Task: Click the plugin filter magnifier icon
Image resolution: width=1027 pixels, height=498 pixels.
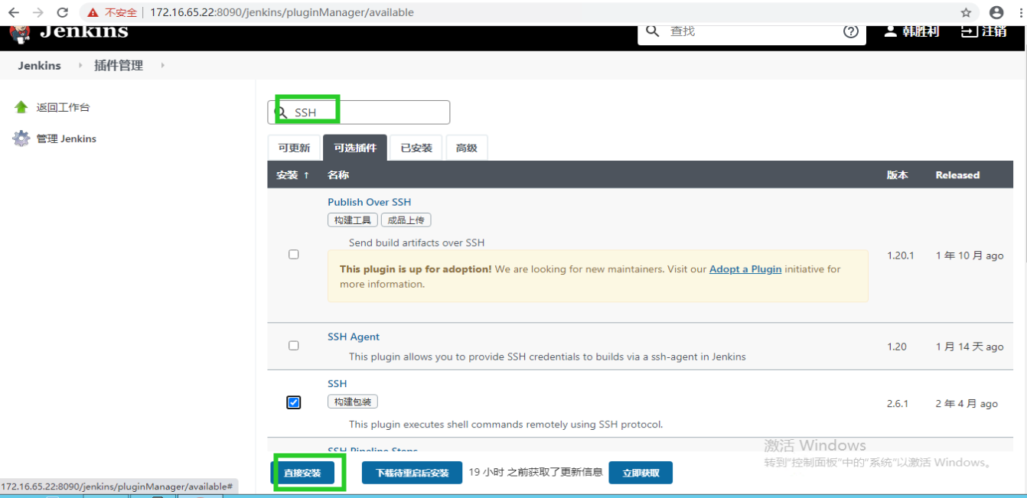Action: click(281, 112)
